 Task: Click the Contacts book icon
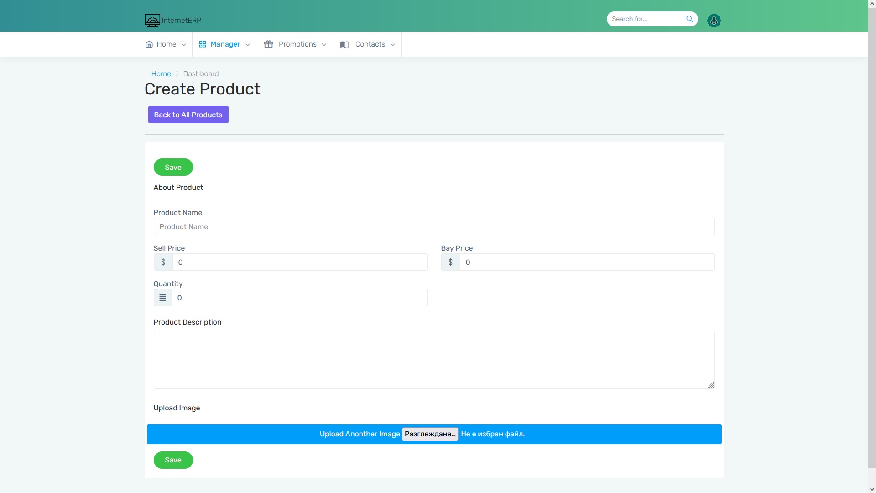click(x=345, y=44)
